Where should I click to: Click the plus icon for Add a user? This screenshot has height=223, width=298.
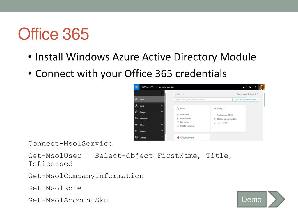click(178, 114)
